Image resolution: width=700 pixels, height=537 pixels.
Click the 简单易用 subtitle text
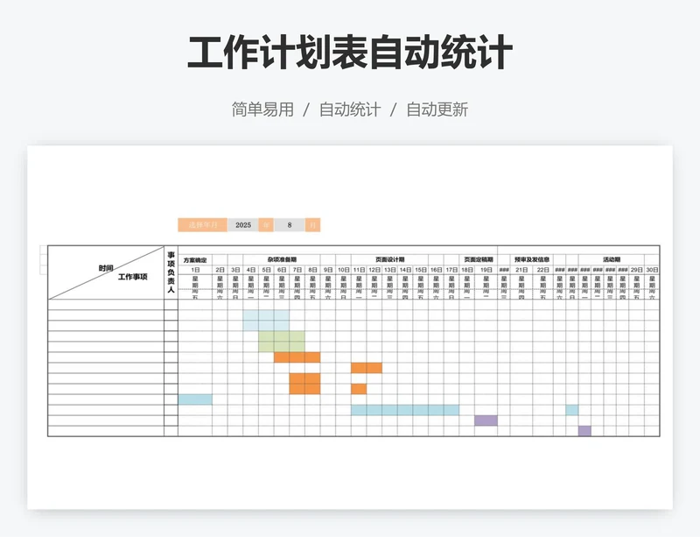pos(262,110)
